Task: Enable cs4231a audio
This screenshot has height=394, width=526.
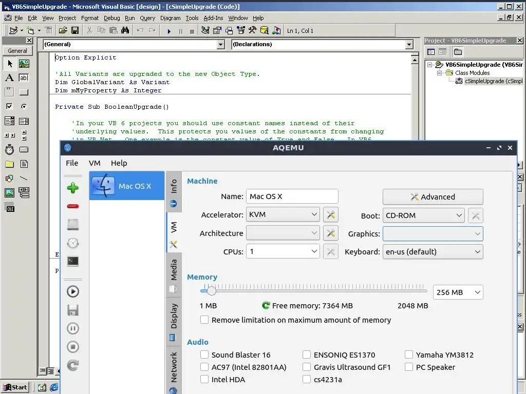Action: [307, 379]
